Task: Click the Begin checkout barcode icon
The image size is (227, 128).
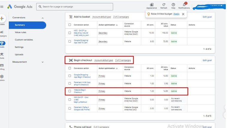Action: coord(71,60)
